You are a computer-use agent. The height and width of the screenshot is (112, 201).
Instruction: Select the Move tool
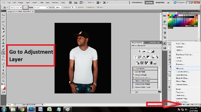3,15
